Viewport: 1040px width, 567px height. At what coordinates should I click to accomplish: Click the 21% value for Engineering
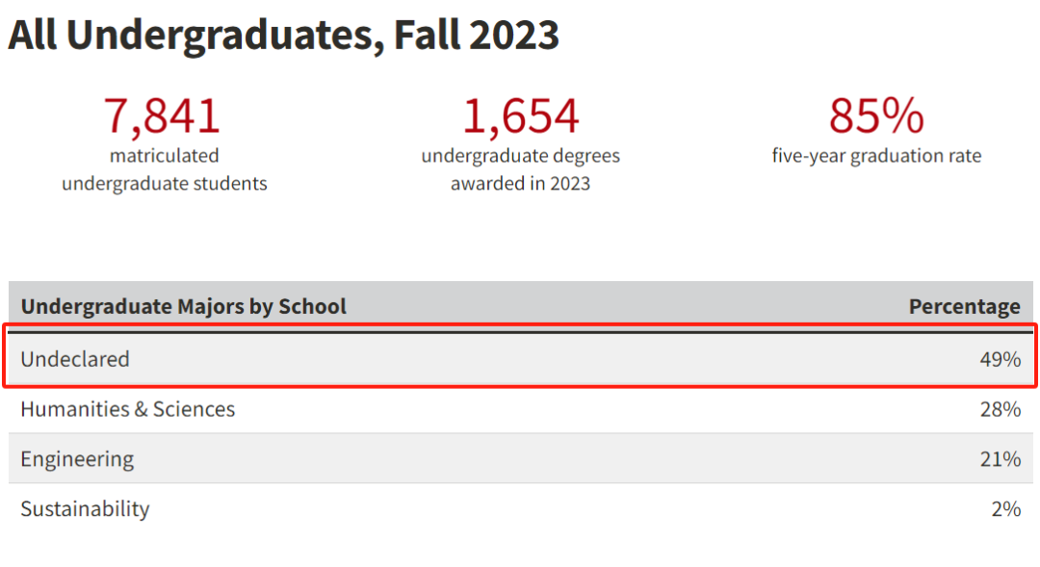(x=1001, y=459)
